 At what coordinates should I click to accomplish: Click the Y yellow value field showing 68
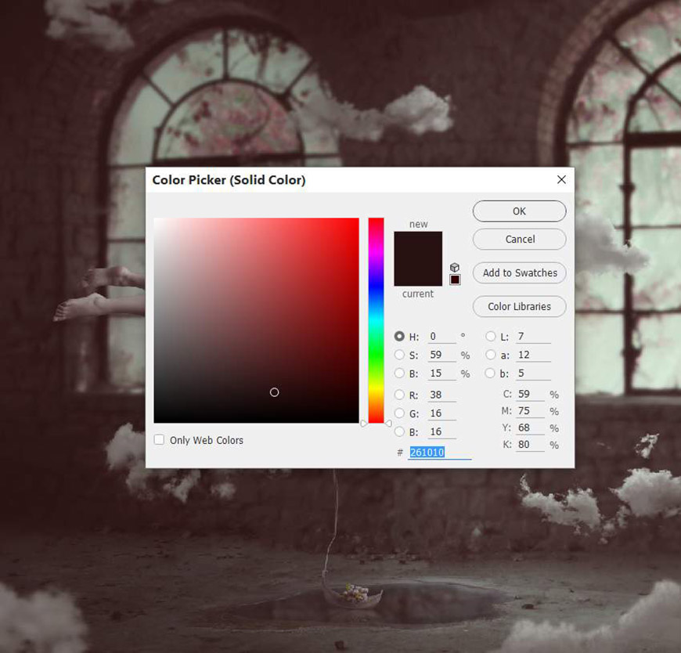530,428
